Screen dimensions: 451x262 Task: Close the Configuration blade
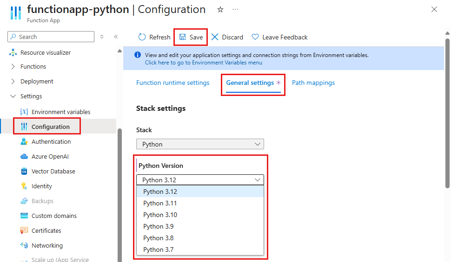tap(434, 9)
